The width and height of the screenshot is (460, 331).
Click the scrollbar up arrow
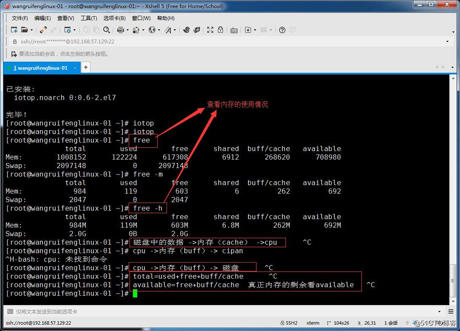click(453, 78)
